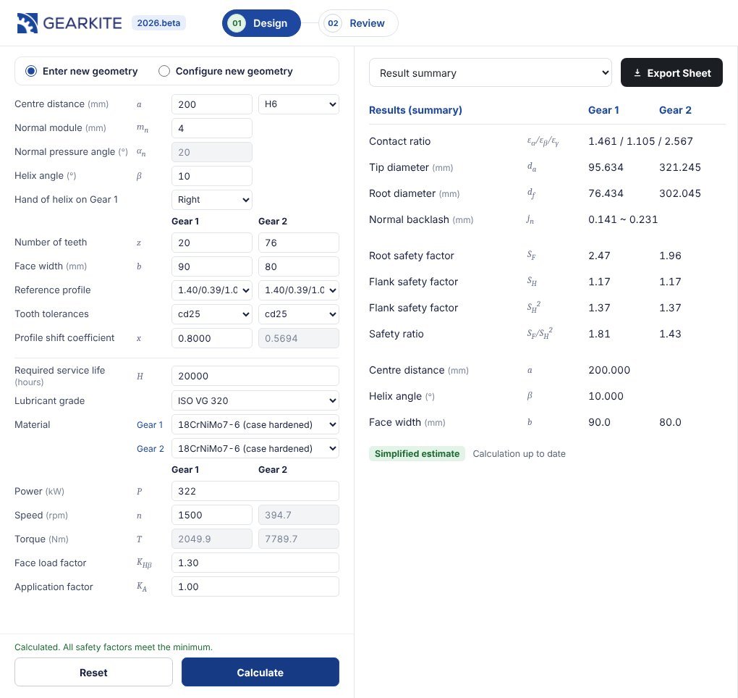The width and height of the screenshot is (738, 698).
Task: Click the disabled Normal pressure angle field
Action: (x=212, y=152)
